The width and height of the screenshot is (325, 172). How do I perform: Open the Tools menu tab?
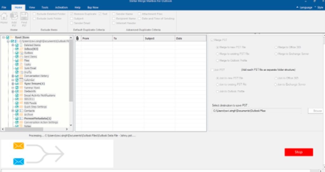click(x=45, y=7)
